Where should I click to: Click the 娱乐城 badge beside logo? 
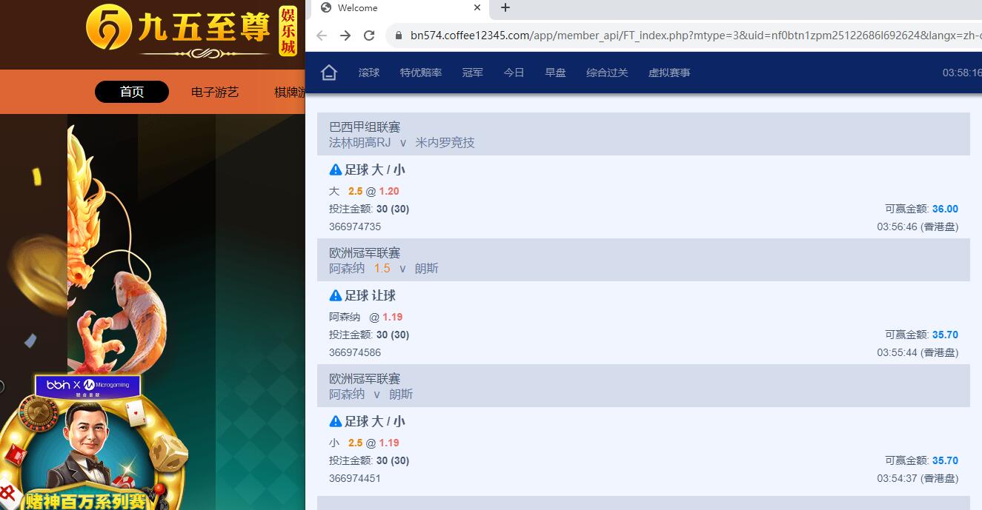coord(288,31)
